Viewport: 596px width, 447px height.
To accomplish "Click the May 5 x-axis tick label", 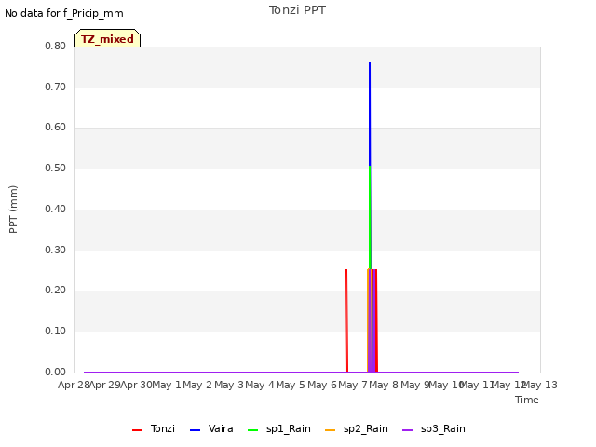I will (x=291, y=385).
